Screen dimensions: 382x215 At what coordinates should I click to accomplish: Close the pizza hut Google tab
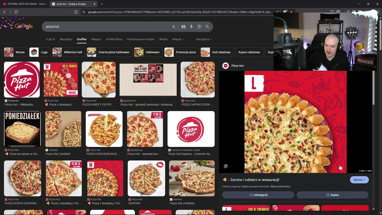pyautogui.click(x=95, y=4)
